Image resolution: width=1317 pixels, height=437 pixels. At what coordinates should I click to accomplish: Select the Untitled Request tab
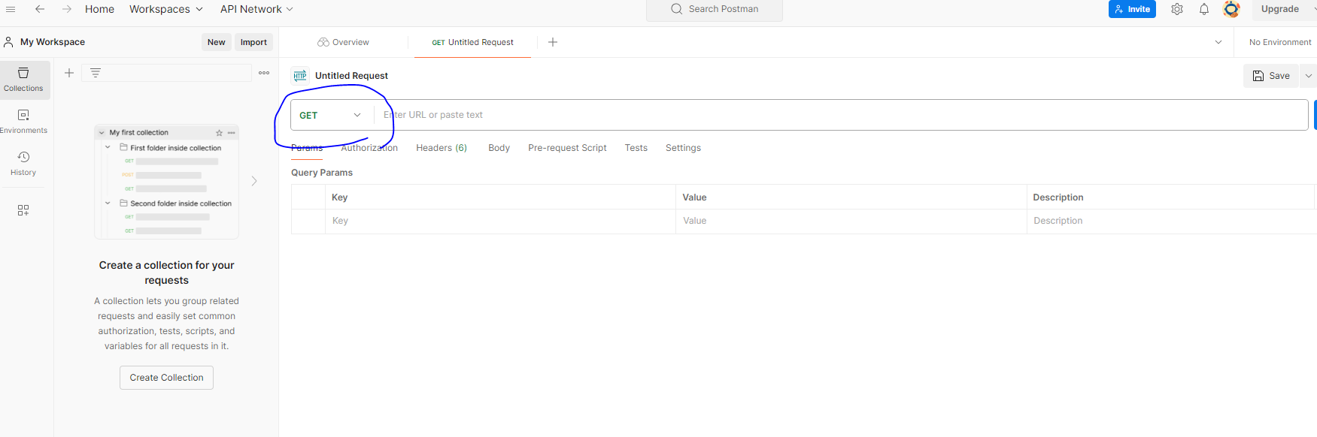pyautogui.click(x=472, y=42)
